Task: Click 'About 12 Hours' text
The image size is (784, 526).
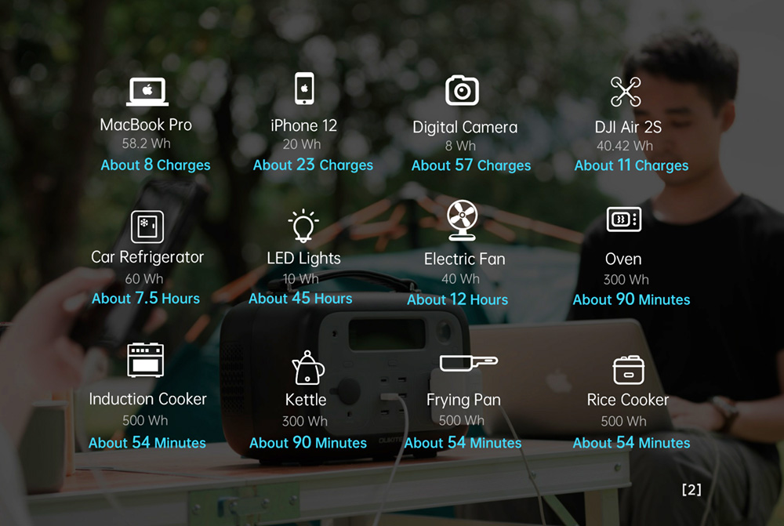Action: (x=458, y=299)
